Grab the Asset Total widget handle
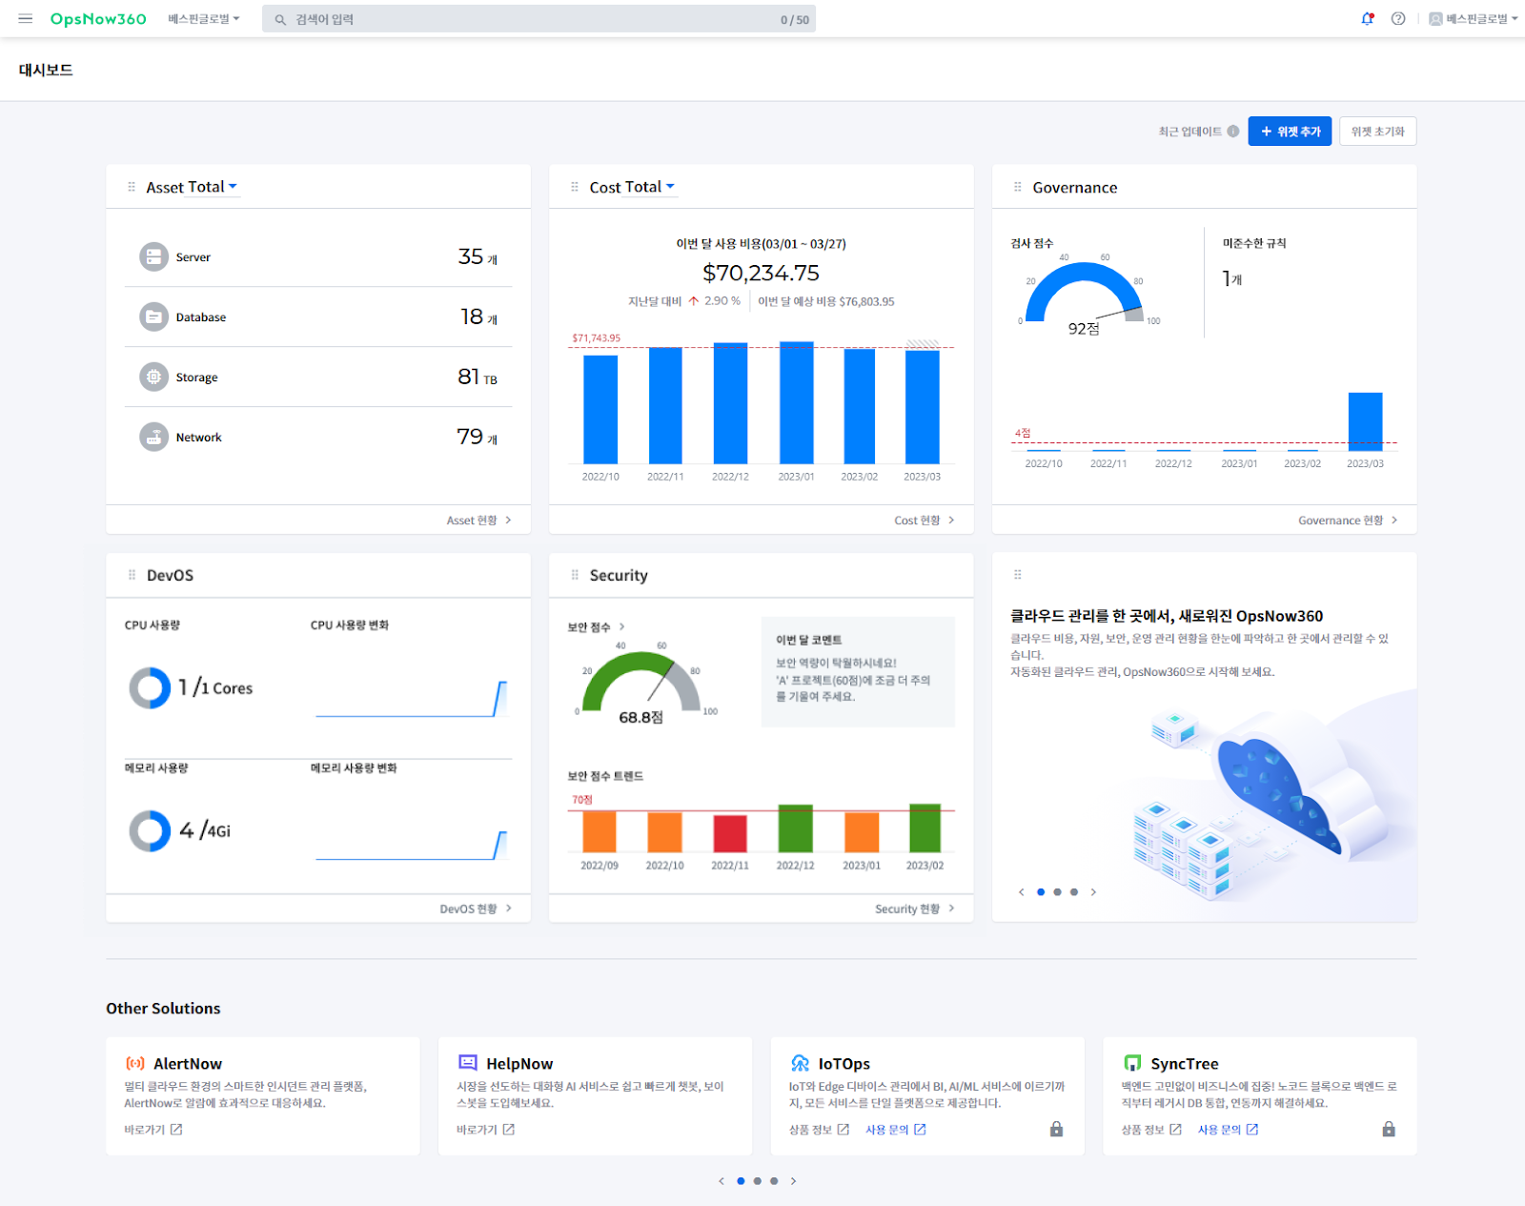1525x1206 pixels. (x=132, y=187)
